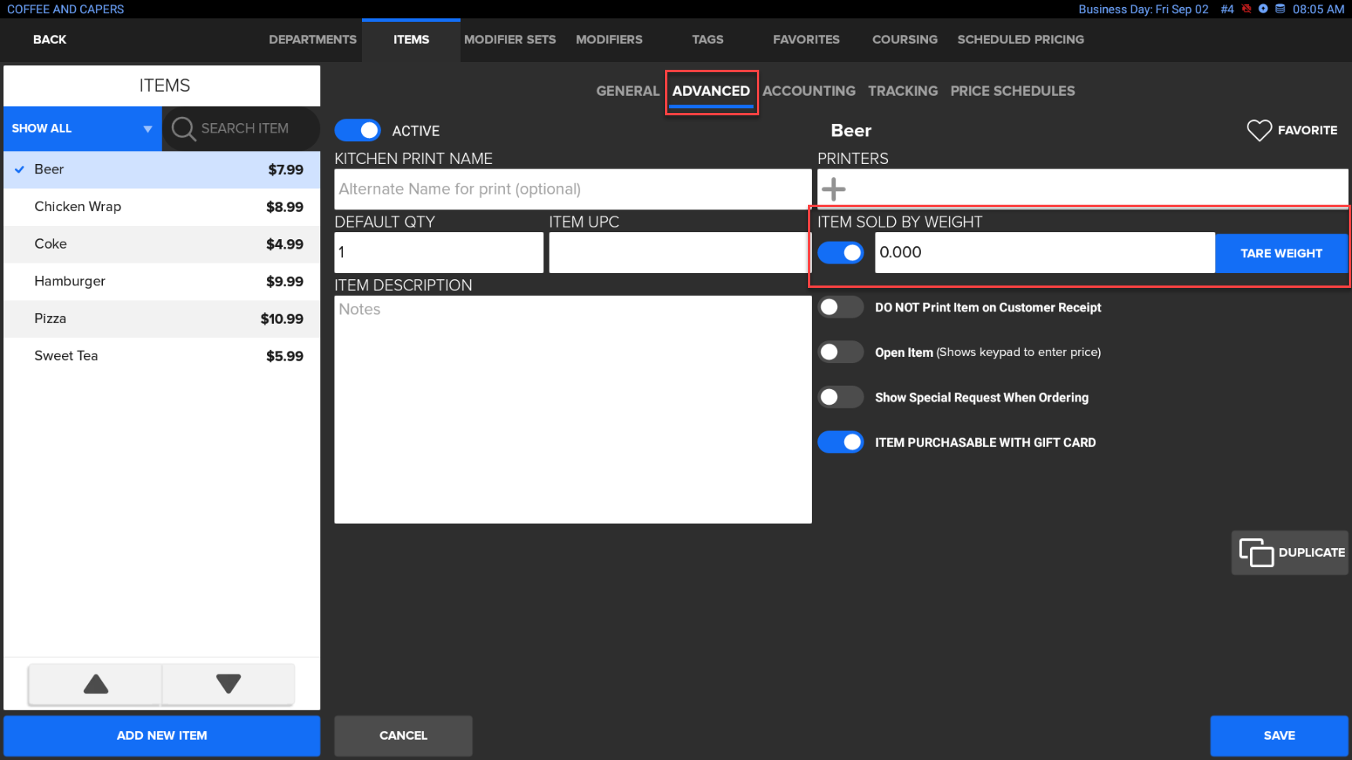Enable Do Not Print Item on Receipt
The height and width of the screenshot is (760, 1352).
(840, 307)
